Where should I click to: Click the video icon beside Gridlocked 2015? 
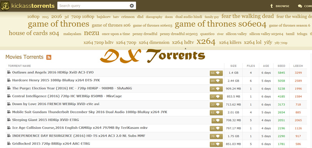(x=9, y=143)
